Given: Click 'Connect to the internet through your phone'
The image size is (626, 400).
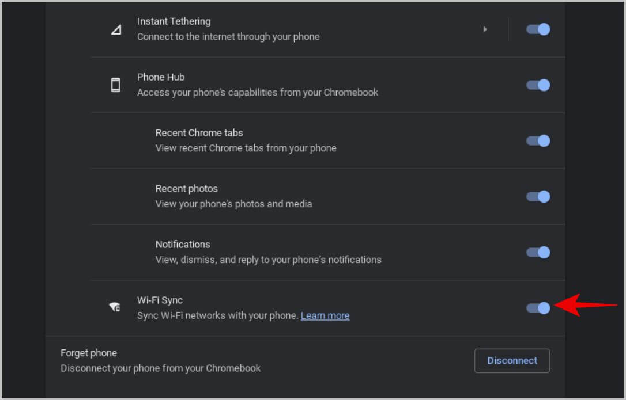Looking at the screenshot, I should point(228,37).
